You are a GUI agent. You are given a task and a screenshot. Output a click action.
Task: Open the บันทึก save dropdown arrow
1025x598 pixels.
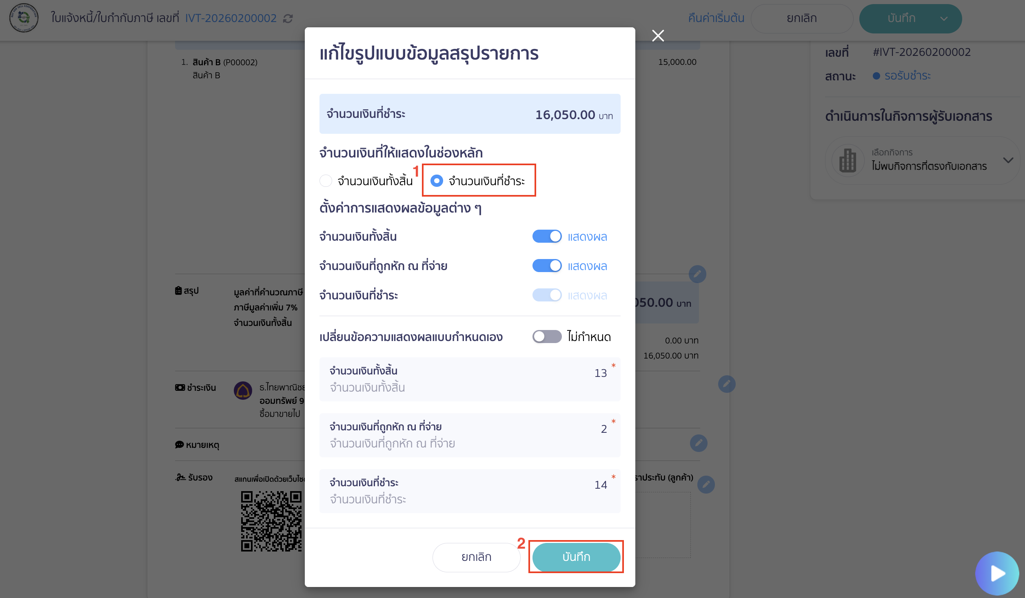click(x=945, y=18)
